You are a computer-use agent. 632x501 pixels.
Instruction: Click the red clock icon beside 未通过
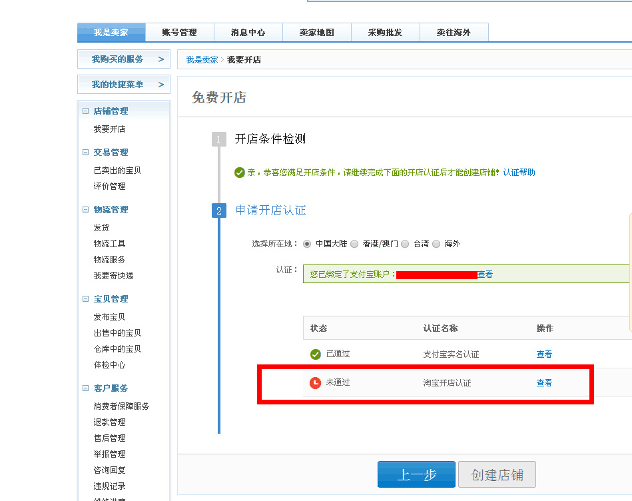click(316, 382)
